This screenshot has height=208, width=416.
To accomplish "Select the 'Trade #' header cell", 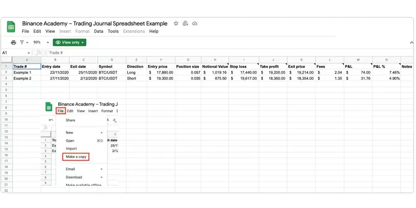I will pyautogui.click(x=27, y=66).
